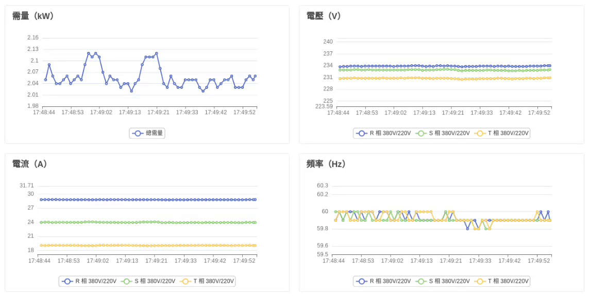The height and width of the screenshot is (296, 589).
Task: Click 17:49:21 on 電壓 chart time axis
Action: (451, 113)
